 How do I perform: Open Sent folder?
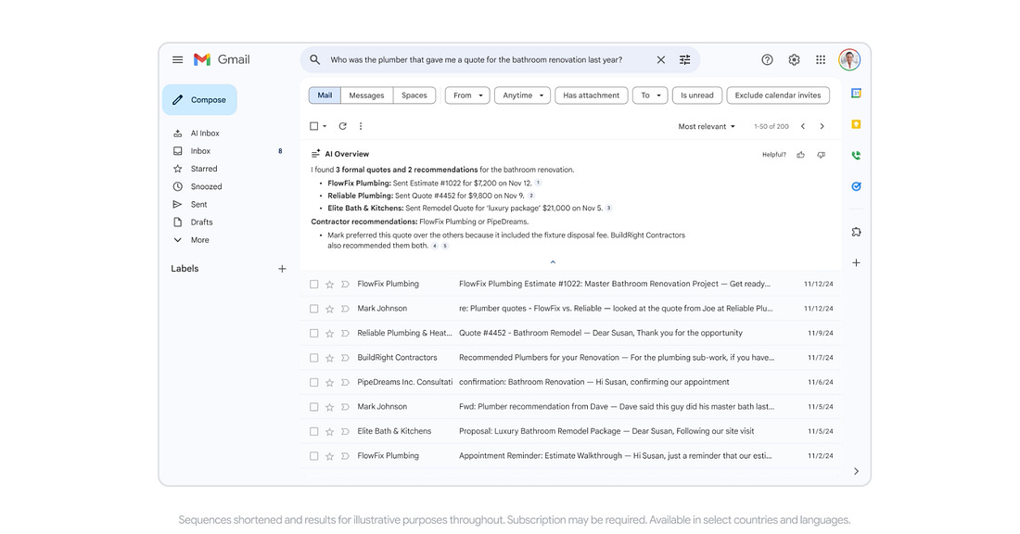pyautogui.click(x=198, y=204)
